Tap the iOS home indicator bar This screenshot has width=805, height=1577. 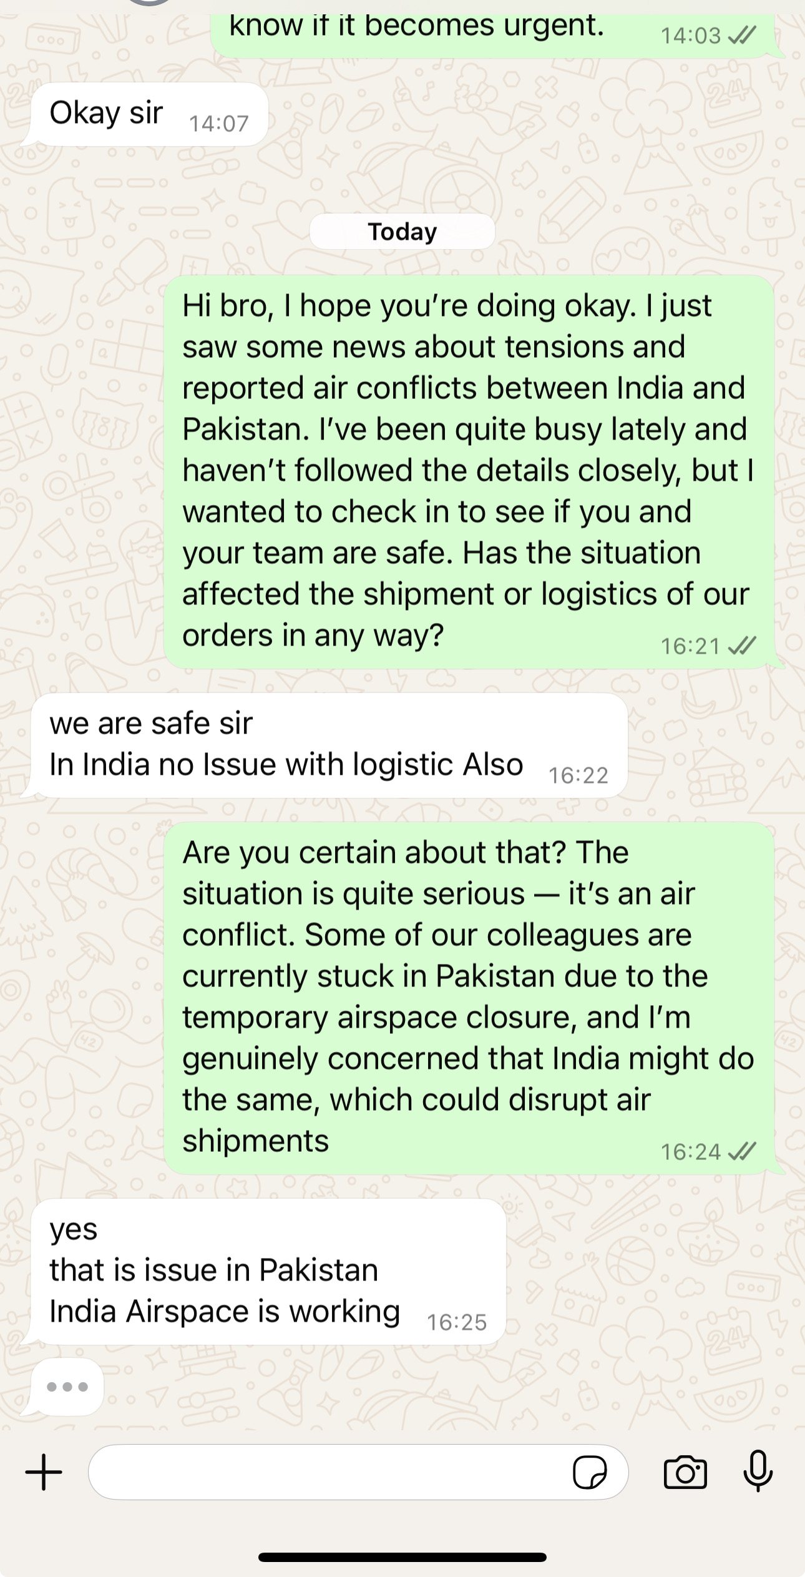(x=402, y=1557)
